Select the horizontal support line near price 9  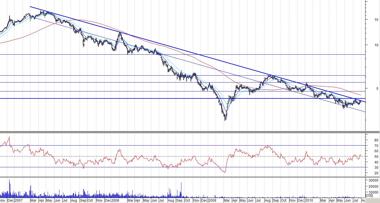coord(182,54)
